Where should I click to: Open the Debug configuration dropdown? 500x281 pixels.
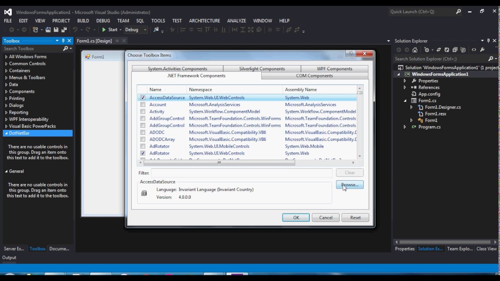pos(145,30)
